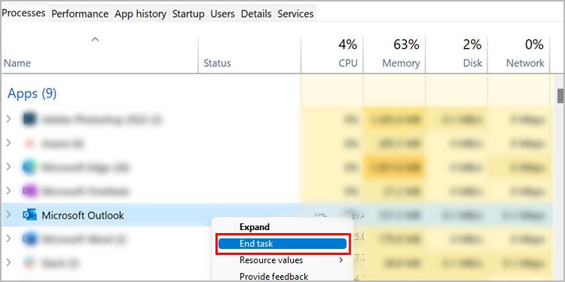Open the Resource values submenu
The width and height of the screenshot is (565, 282).
click(x=282, y=259)
